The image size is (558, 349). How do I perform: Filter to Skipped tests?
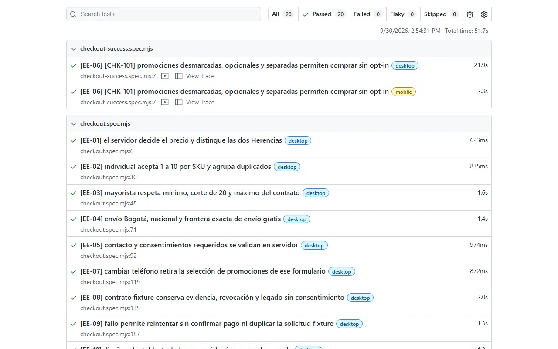click(442, 14)
